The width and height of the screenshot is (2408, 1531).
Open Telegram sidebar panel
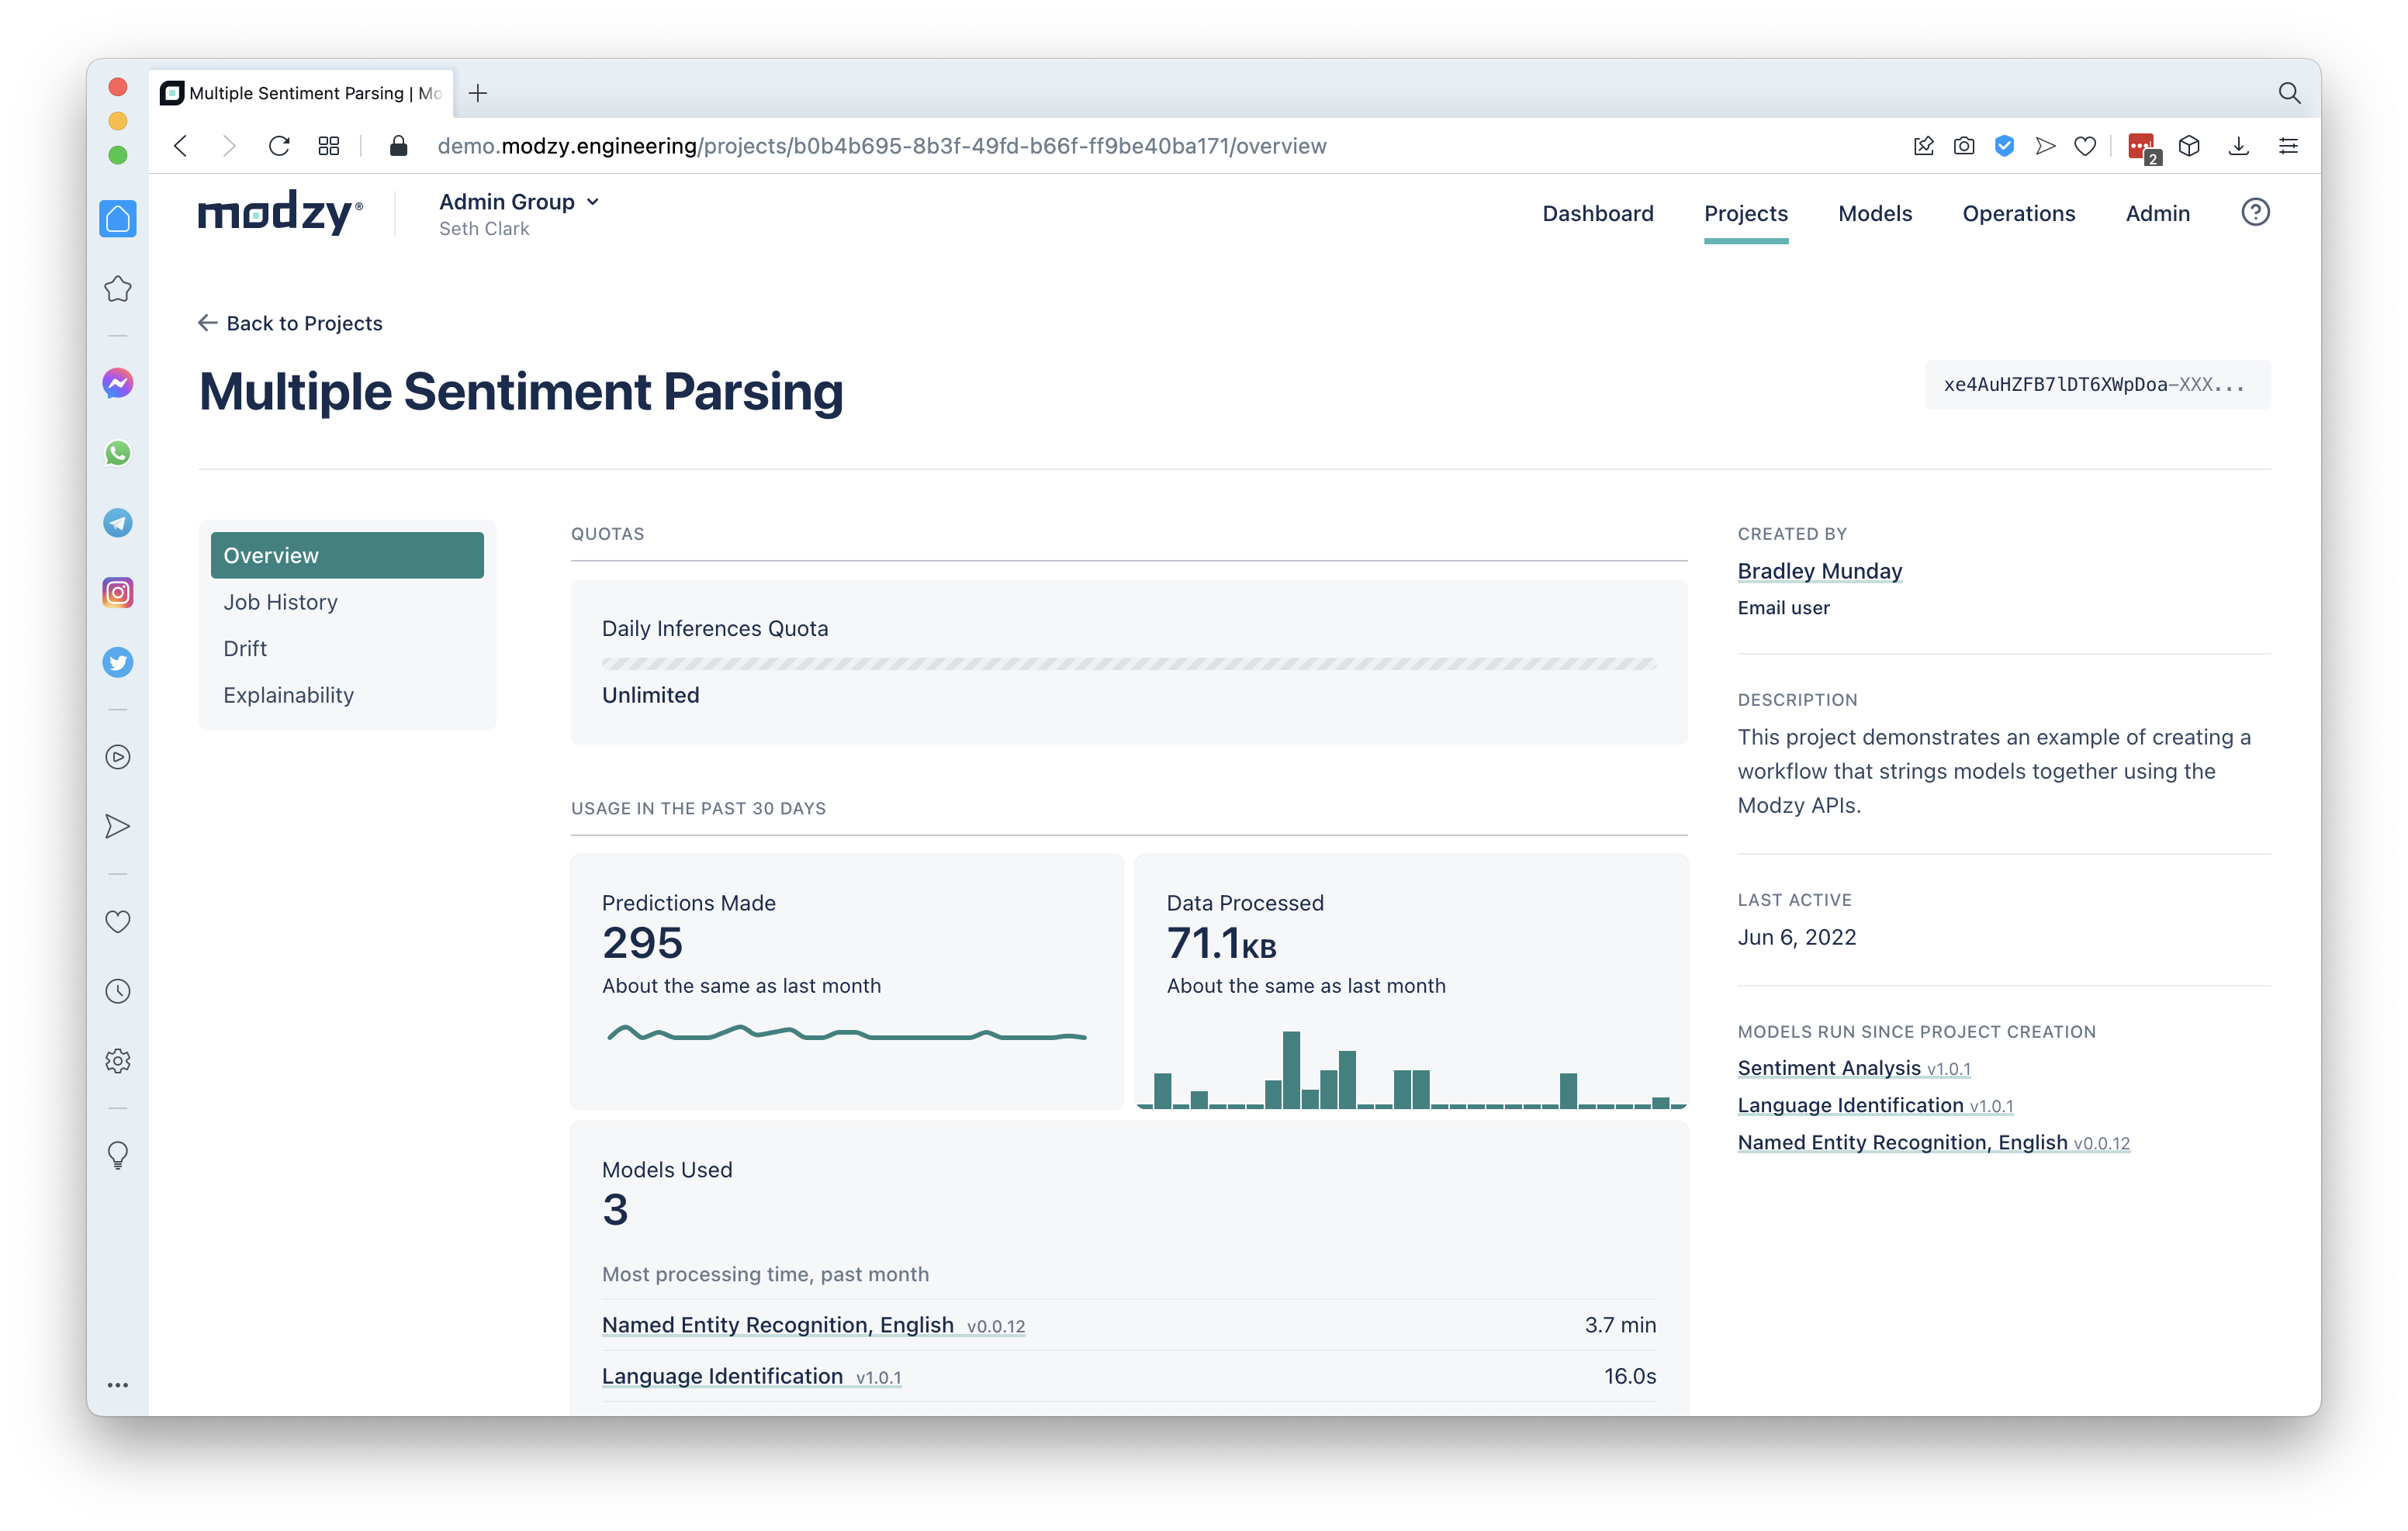click(118, 523)
